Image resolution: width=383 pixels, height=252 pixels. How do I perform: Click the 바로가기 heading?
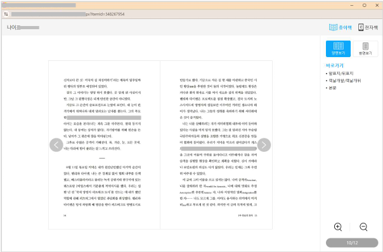tap(334, 65)
